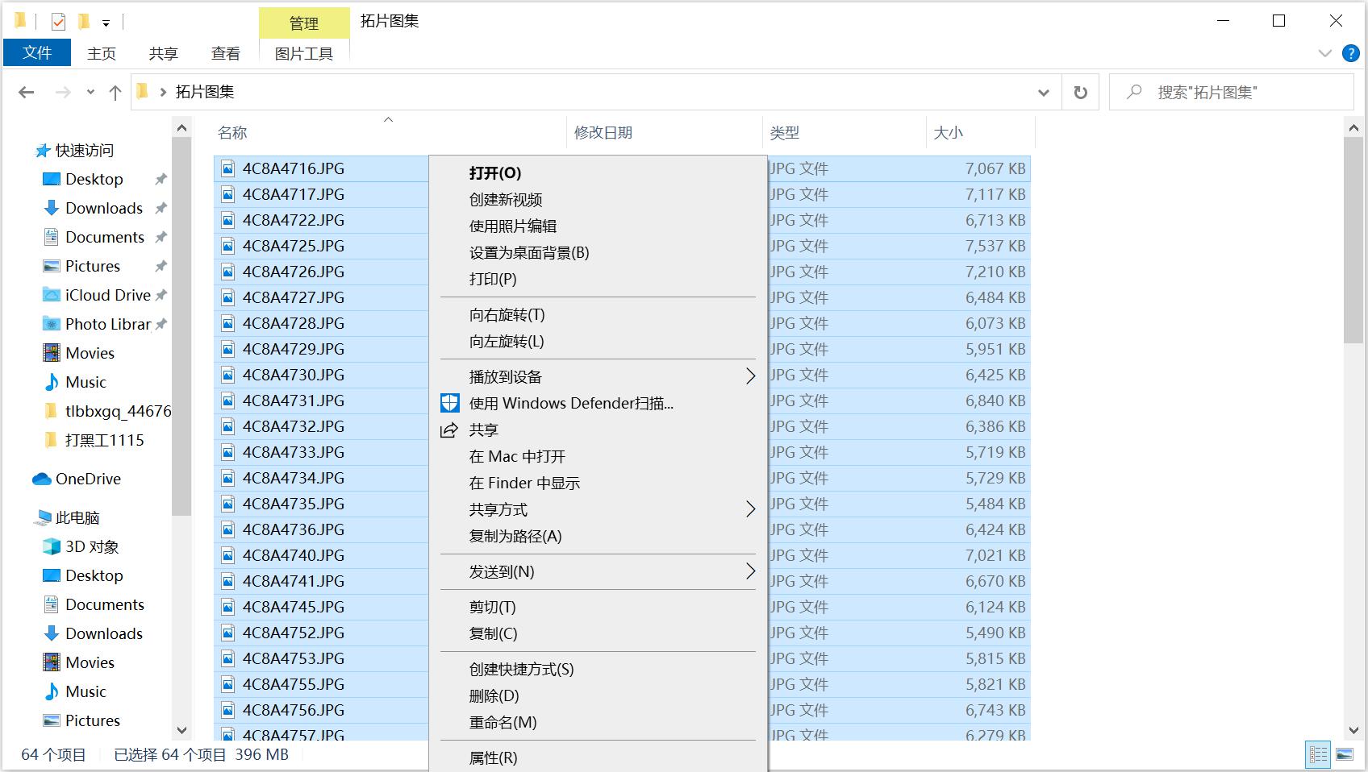Expand the ribbon with the chevron
The height and width of the screenshot is (772, 1368).
pos(1324,53)
